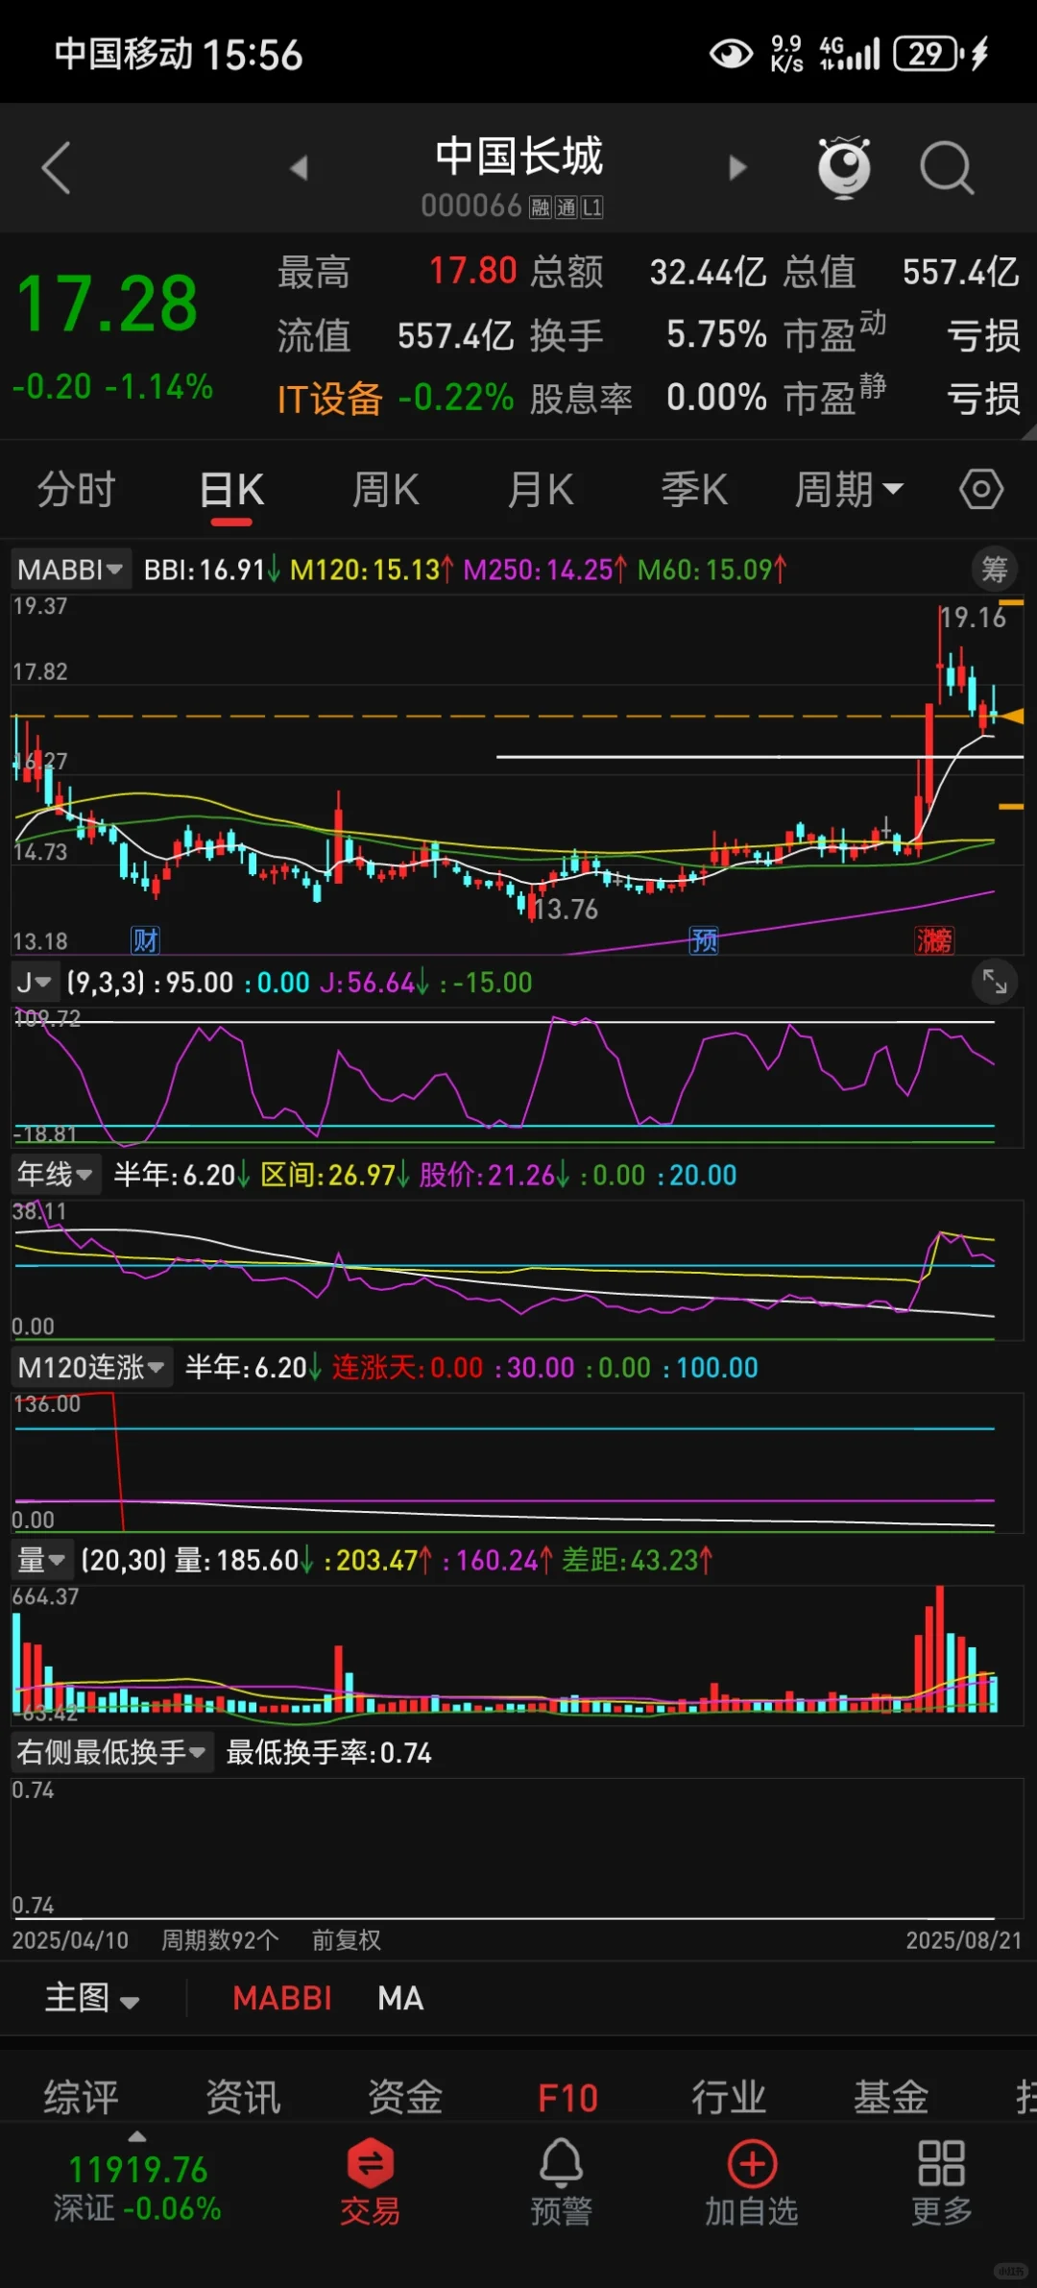Open the mascot assistant icon
Screen dimensions: 1037x2288
pos(844,168)
